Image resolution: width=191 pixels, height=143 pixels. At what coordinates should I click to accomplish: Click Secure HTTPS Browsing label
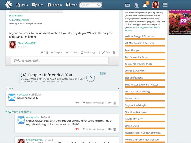click(137, 91)
